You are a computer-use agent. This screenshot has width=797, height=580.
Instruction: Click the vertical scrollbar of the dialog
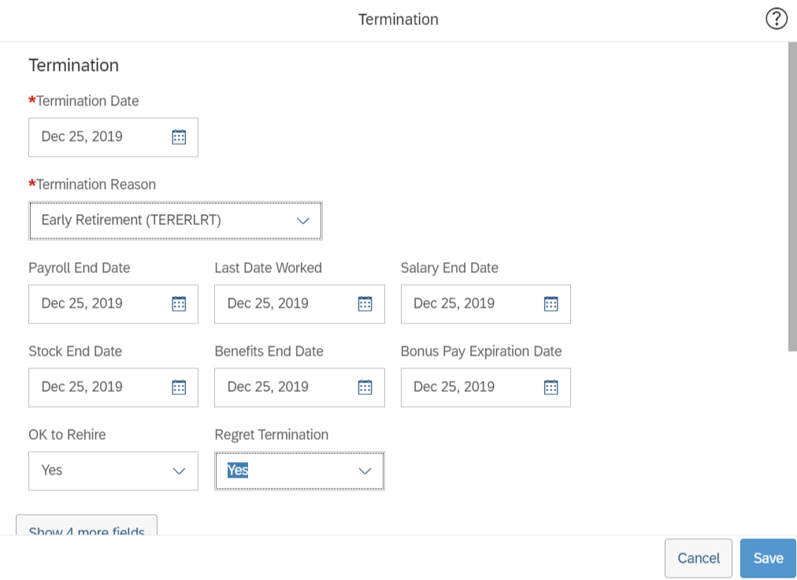(x=792, y=197)
